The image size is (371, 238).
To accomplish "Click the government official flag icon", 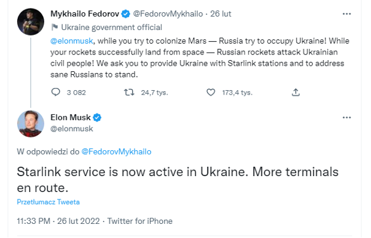I will 55,28.
